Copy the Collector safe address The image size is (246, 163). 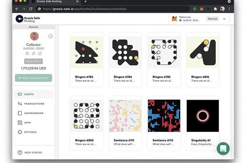click(x=34, y=54)
